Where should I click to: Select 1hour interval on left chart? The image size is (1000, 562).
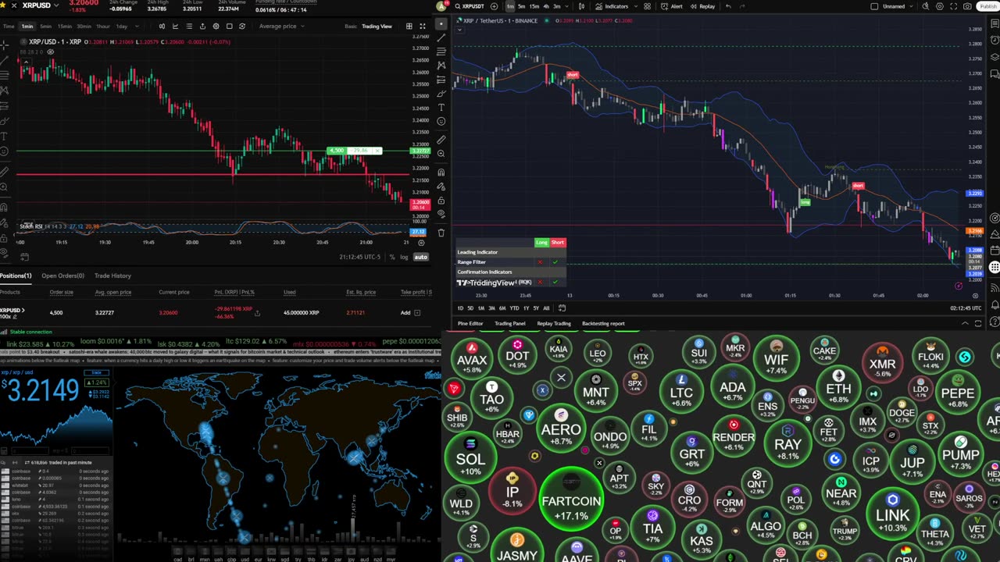(102, 27)
